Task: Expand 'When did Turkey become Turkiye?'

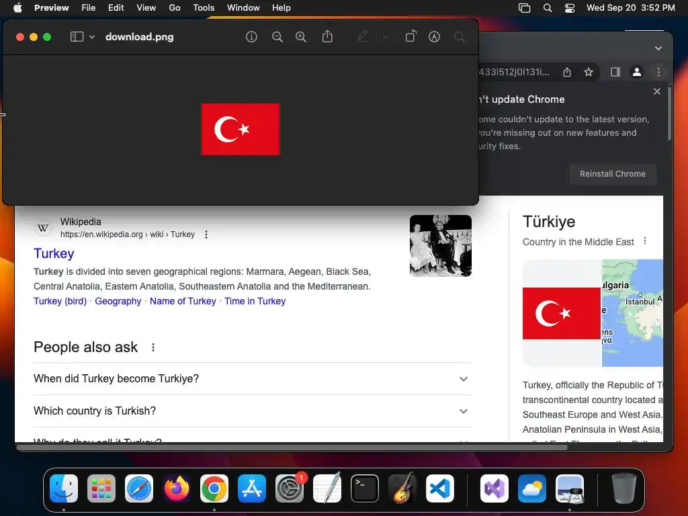Action: click(x=253, y=379)
